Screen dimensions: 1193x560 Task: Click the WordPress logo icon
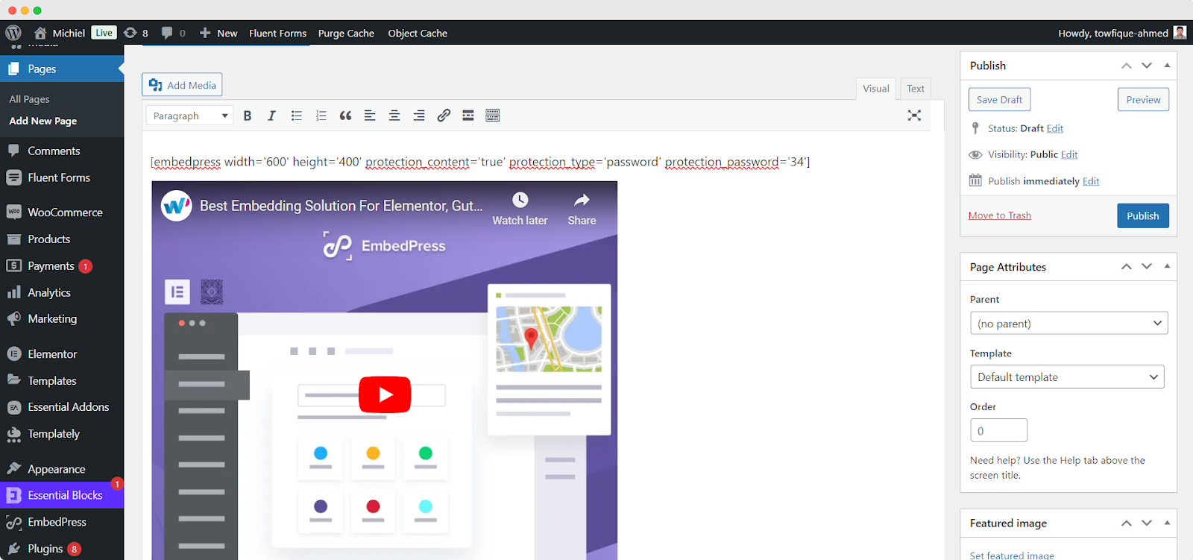click(x=13, y=33)
